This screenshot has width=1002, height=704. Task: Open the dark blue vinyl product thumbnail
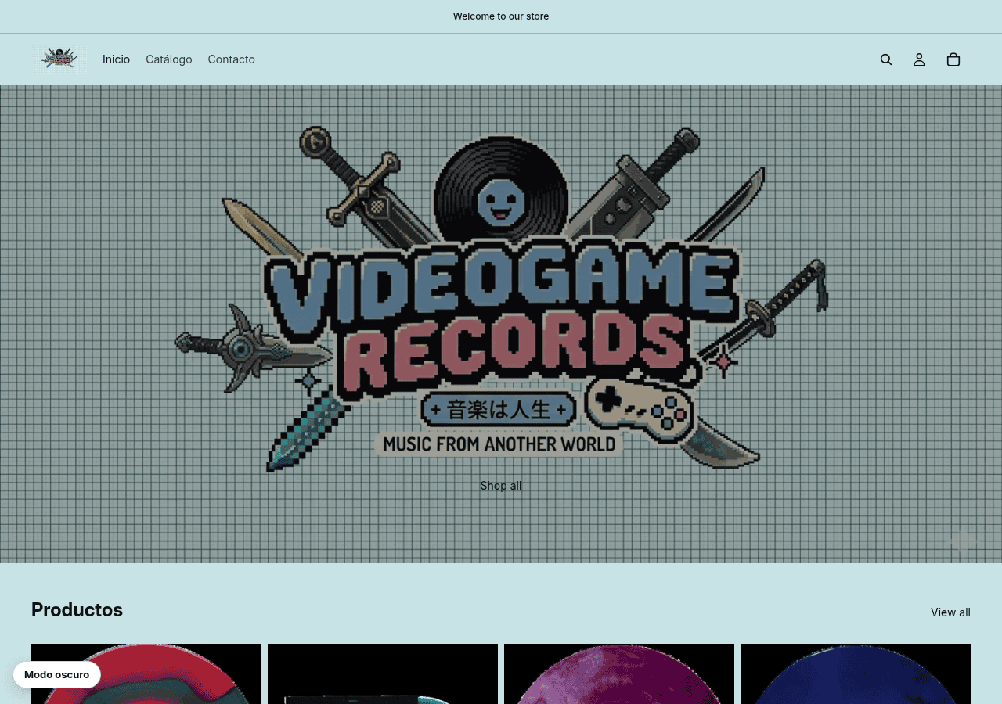point(856,673)
